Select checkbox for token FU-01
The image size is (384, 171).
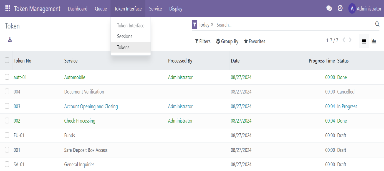tap(7, 135)
